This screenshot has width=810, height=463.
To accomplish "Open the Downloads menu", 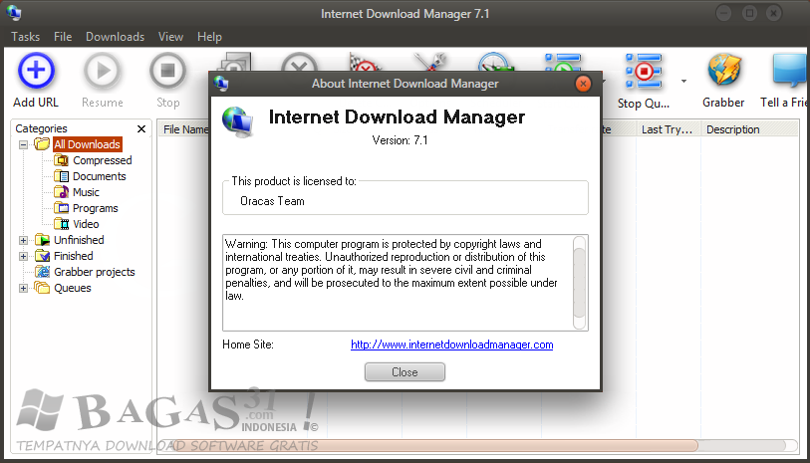I will [115, 37].
